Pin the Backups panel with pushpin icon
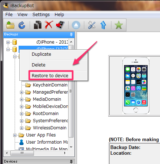 click(x=71, y=35)
